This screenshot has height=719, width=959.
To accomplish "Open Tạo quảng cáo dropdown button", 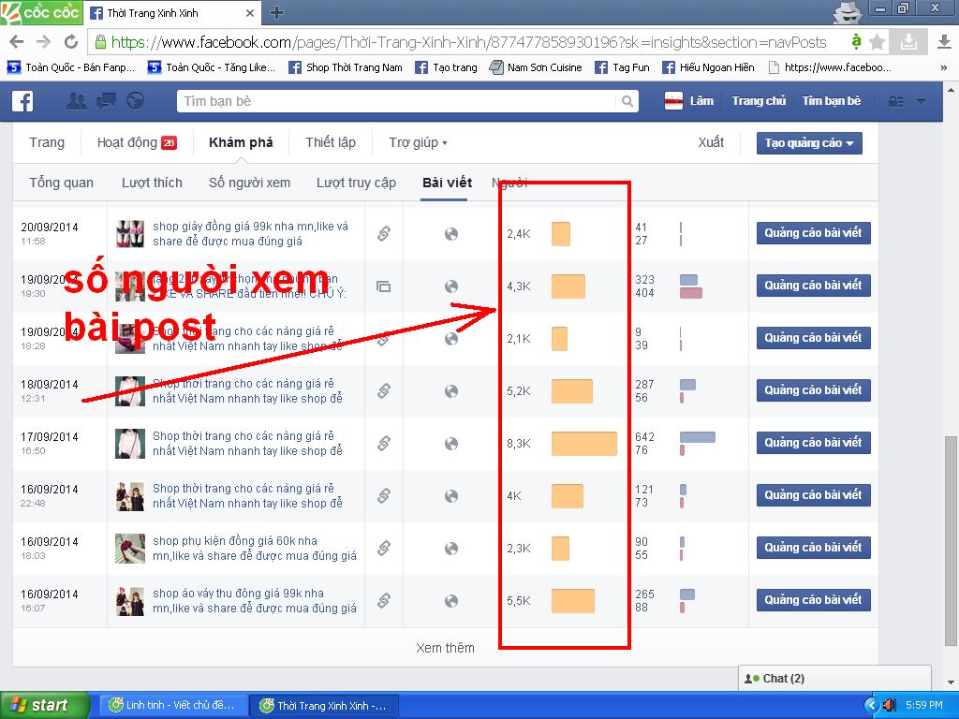I will 809,143.
